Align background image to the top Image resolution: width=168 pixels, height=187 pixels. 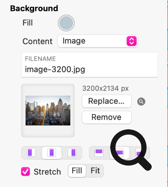[99, 152]
